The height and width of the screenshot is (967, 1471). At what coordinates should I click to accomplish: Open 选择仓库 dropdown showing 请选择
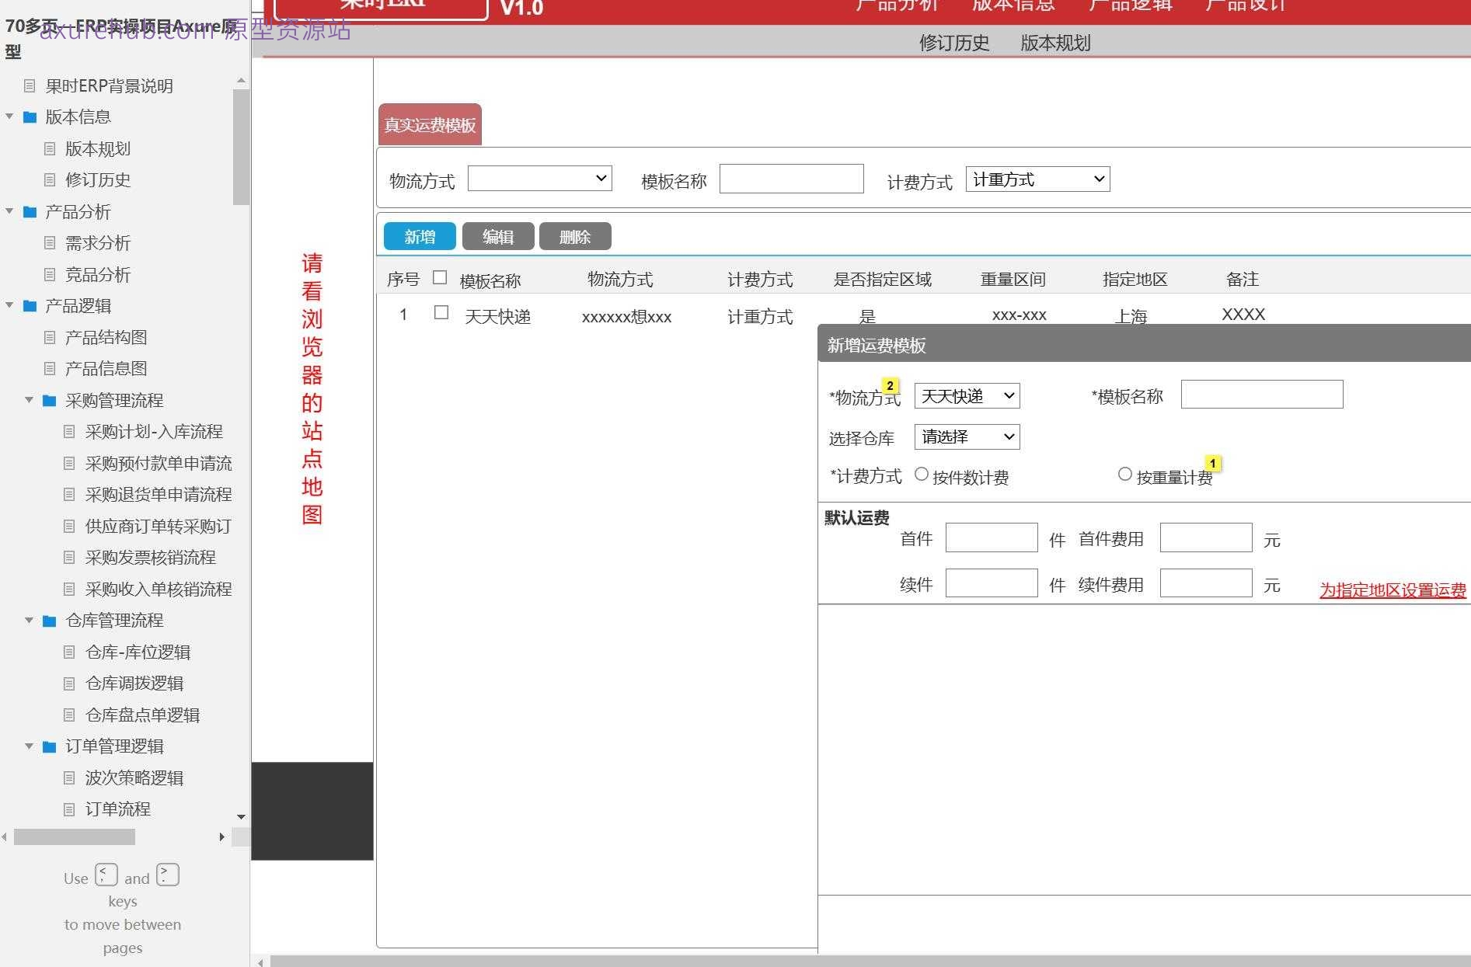(967, 437)
